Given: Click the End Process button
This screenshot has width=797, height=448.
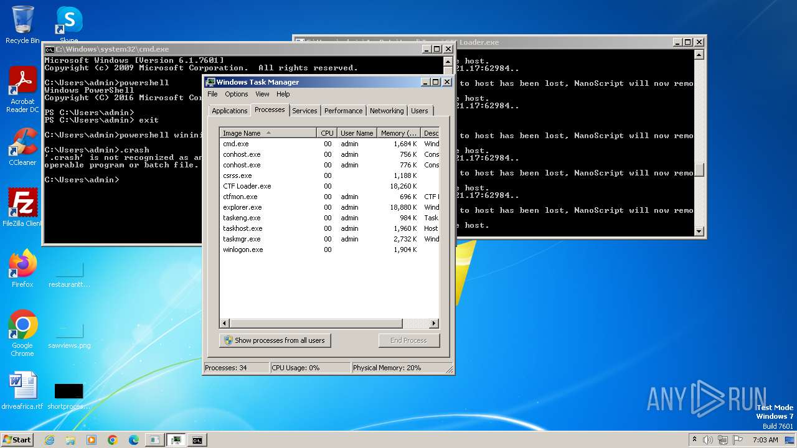Looking at the screenshot, I should (x=408, y=340).
